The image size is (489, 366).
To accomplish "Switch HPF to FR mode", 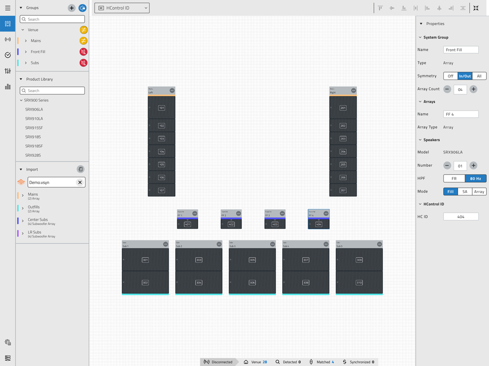I will tap(453, 178).
